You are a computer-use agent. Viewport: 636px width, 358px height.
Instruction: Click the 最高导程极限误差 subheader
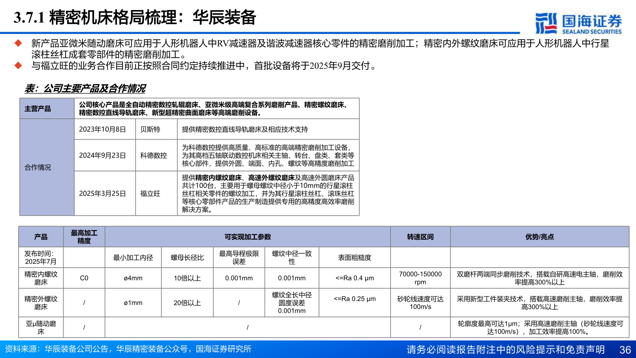tap(239, 258)
